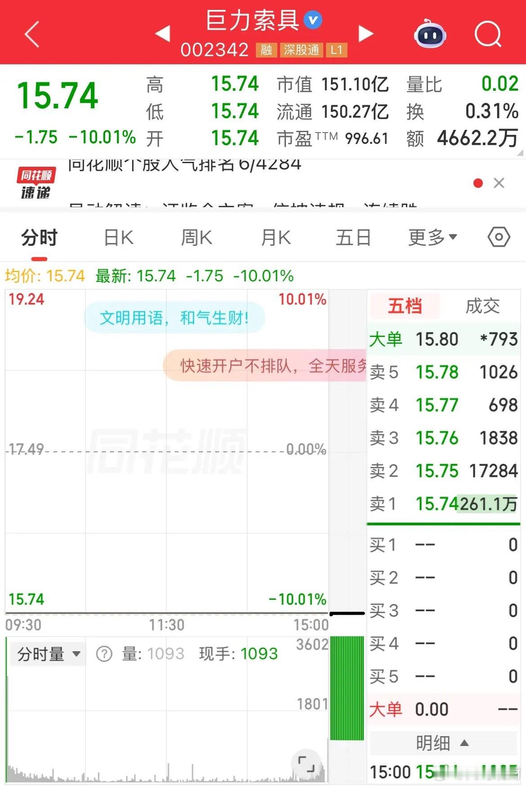Tap the top 大单 15.80 row
This screenshot has width=526, height=786.
pyautogui.click(x=443, y=339)
